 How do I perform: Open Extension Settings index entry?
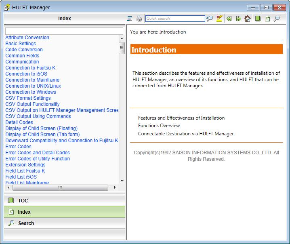25,165
